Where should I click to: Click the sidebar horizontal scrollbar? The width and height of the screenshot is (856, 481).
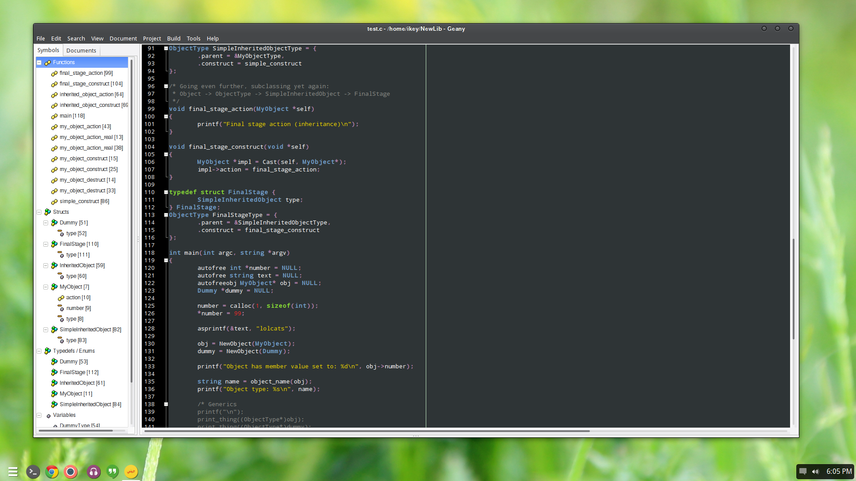tap(76, 431)
